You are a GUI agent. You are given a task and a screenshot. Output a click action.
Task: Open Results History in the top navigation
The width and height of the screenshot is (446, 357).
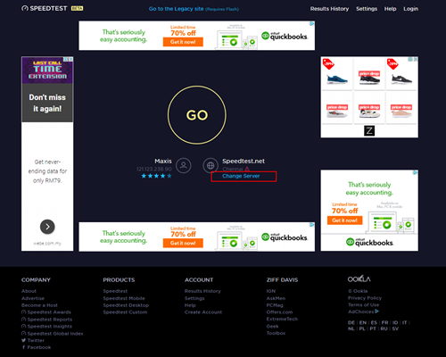point(329,9)
